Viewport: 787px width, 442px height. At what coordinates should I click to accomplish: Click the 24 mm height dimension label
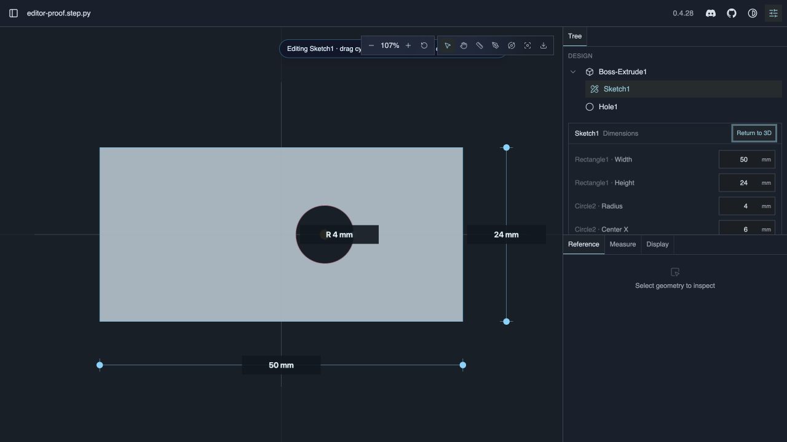506,235
